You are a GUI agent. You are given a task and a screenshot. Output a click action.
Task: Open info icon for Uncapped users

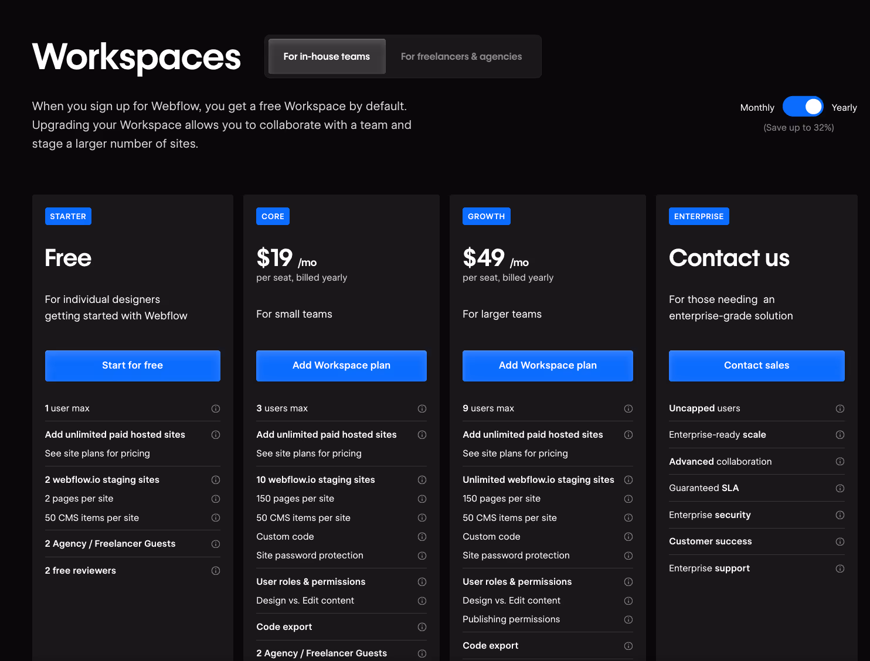[x=840, y=408]
